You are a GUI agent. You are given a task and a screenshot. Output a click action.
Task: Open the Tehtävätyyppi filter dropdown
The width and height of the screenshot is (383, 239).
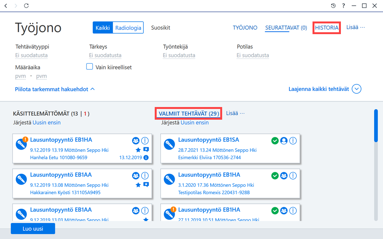pyautogui.click(x=31, y=55)
